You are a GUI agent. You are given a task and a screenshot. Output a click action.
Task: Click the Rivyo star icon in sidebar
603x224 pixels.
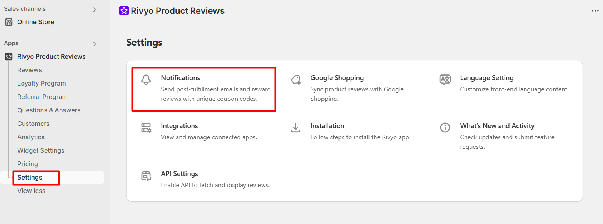(x=8, y=57)
